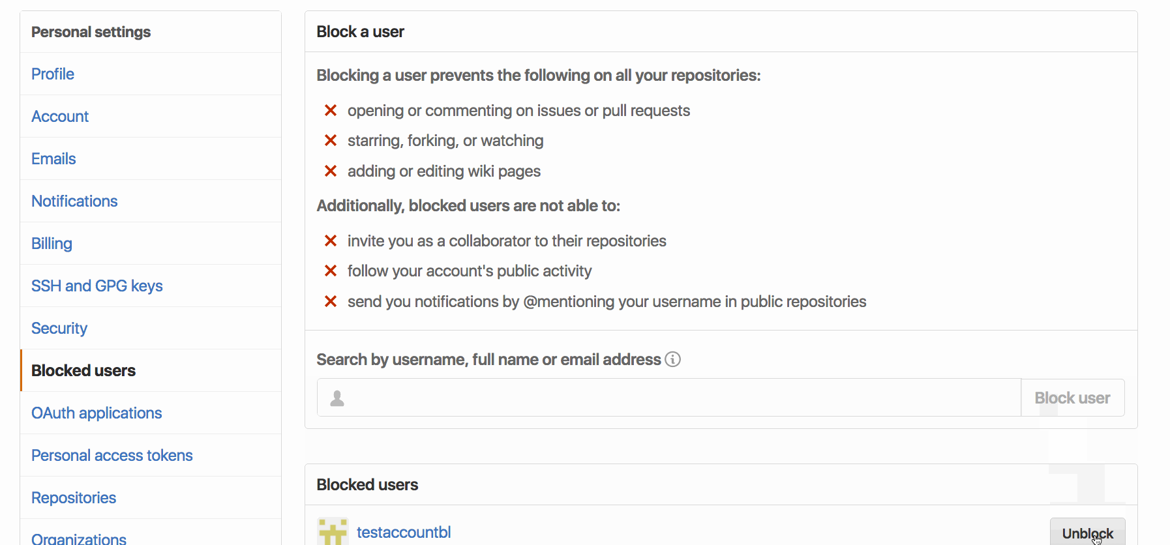Click the red X beside 'invite you as a collaborator'
The image size is (1170, 545).
click(331, 241)
